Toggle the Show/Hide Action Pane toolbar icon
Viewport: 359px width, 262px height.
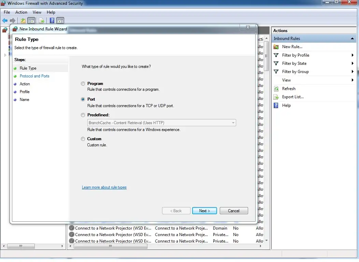click(x=60, y=20)
